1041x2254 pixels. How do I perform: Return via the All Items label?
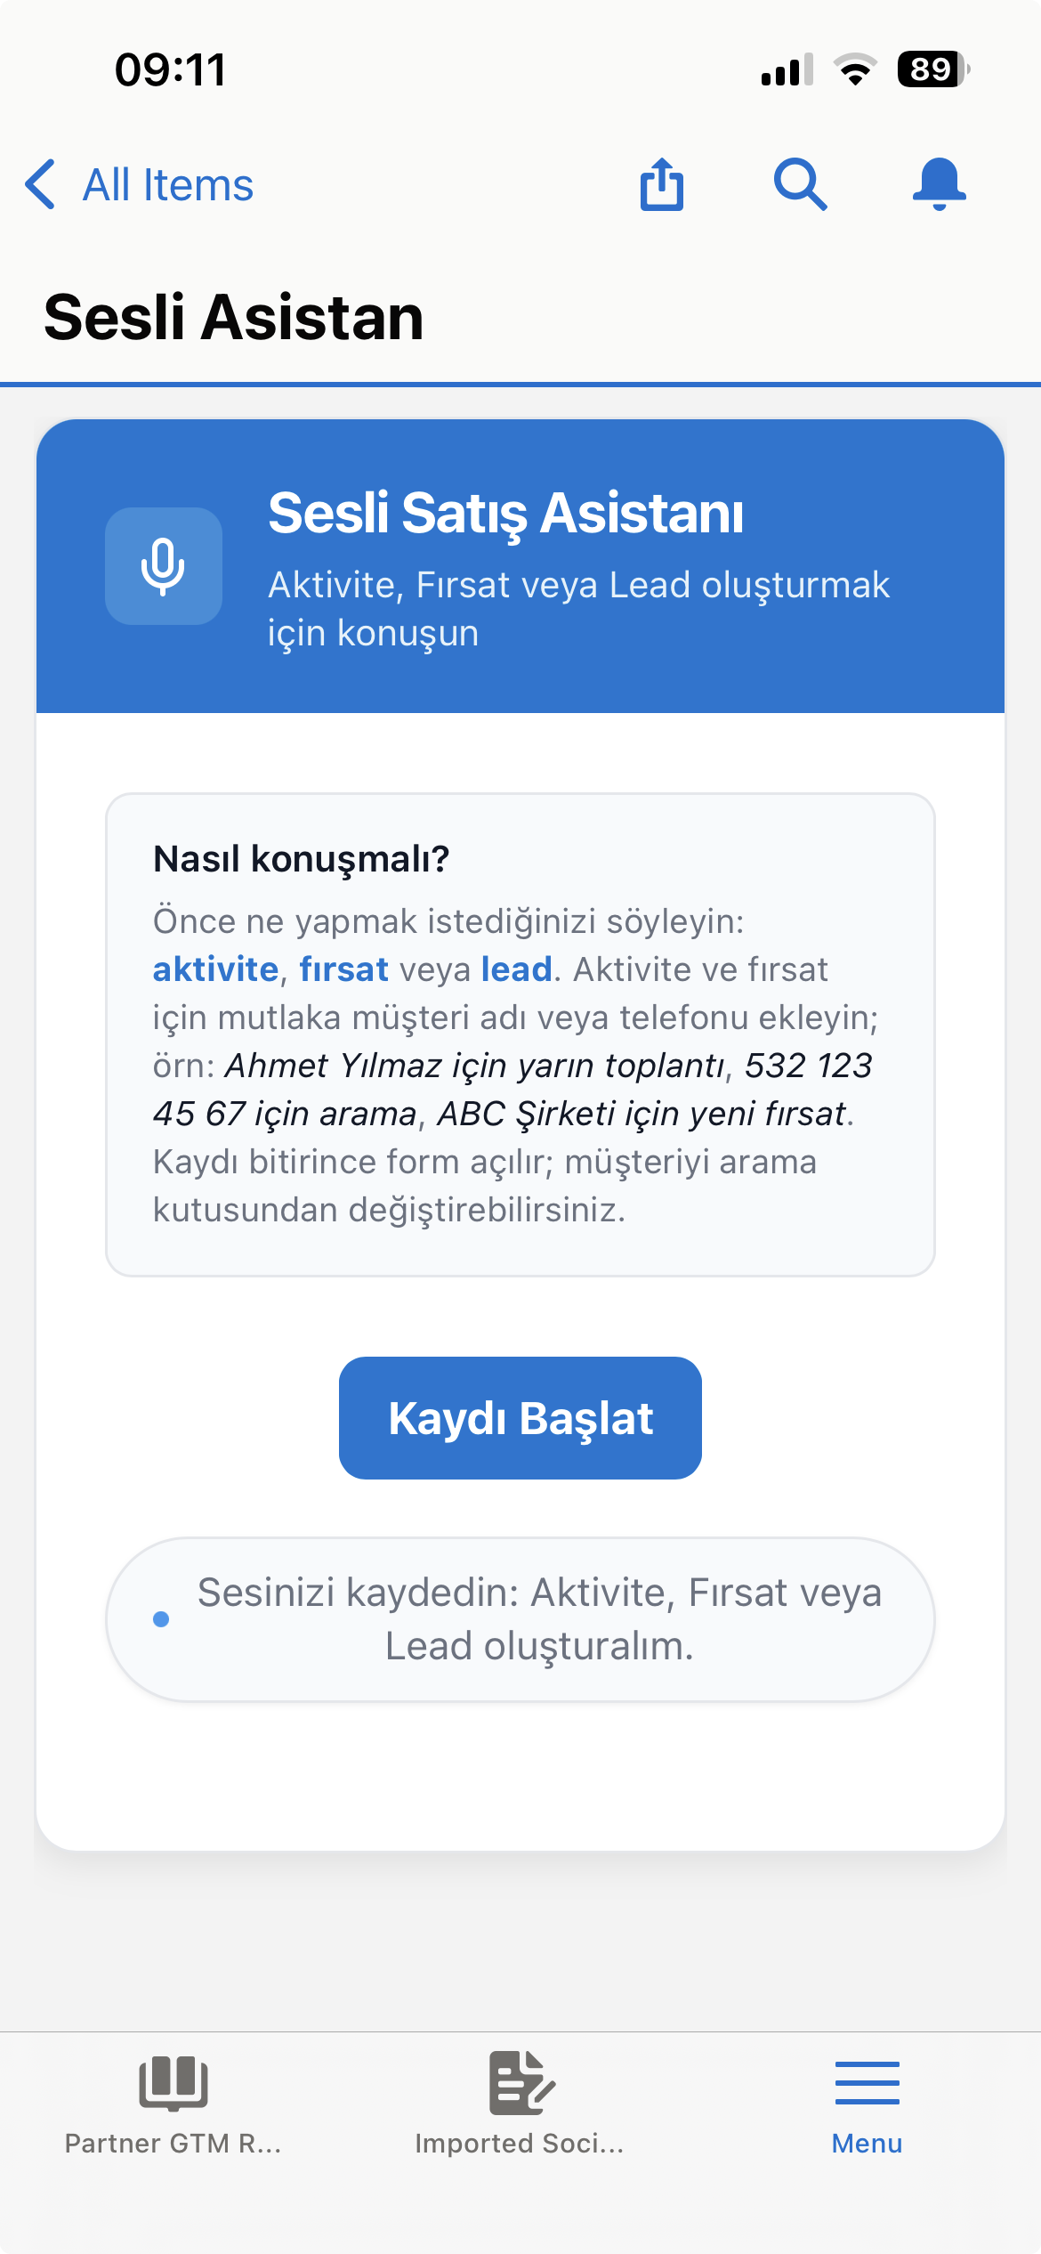point(168,184)
